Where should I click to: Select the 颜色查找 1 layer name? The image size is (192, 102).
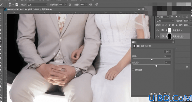[x=177, y=30]
